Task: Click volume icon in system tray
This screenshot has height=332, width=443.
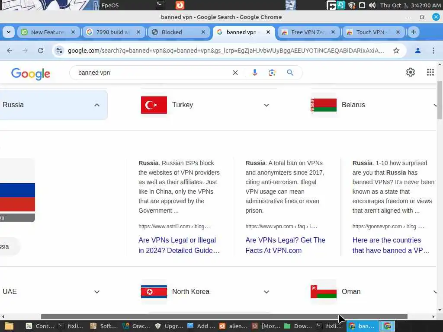Action: [372, 5]
